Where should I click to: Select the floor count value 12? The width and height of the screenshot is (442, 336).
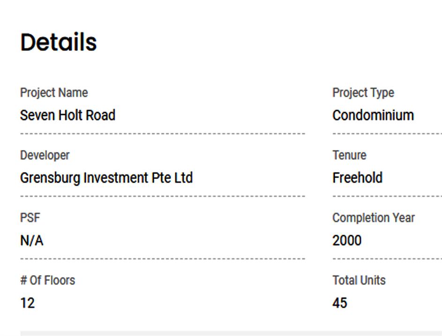coord(28,303)
